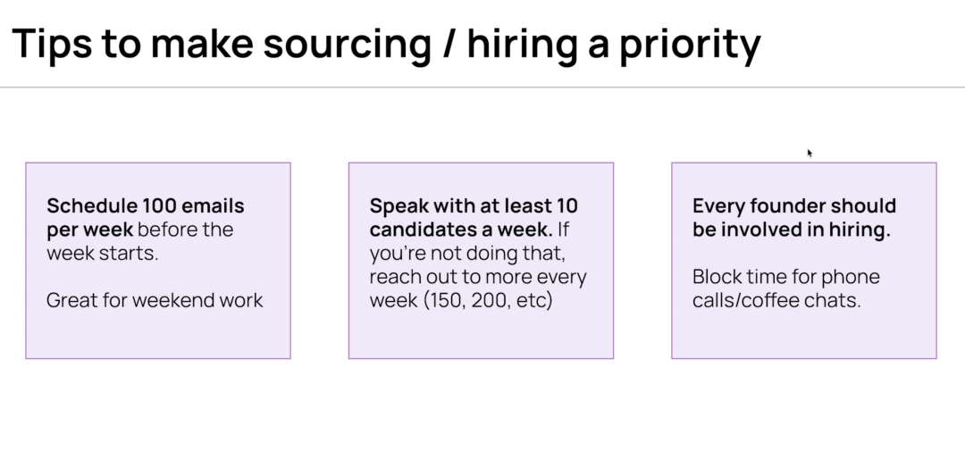The image size is (965, 460).
Task: Click the bold "Speak with at least 10" text
Action: coord(474,206)
